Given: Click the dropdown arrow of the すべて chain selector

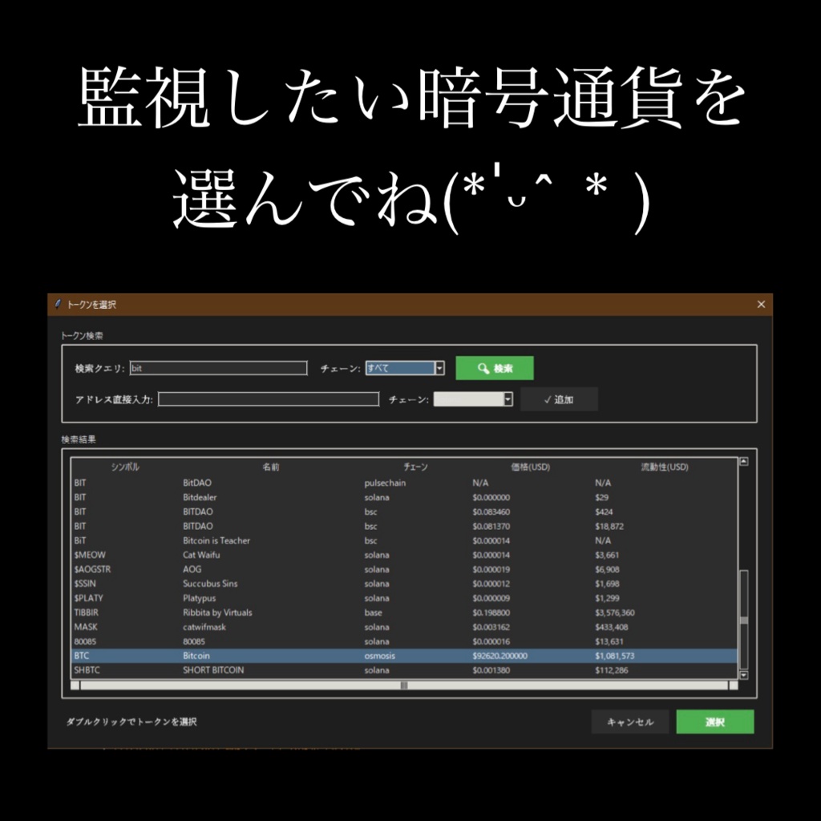Looking at the screenshot, I should tap(439, 367).
